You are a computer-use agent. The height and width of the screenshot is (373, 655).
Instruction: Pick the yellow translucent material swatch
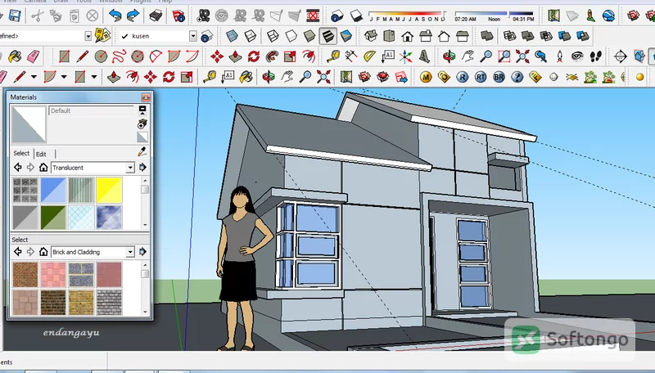point(109,191)
